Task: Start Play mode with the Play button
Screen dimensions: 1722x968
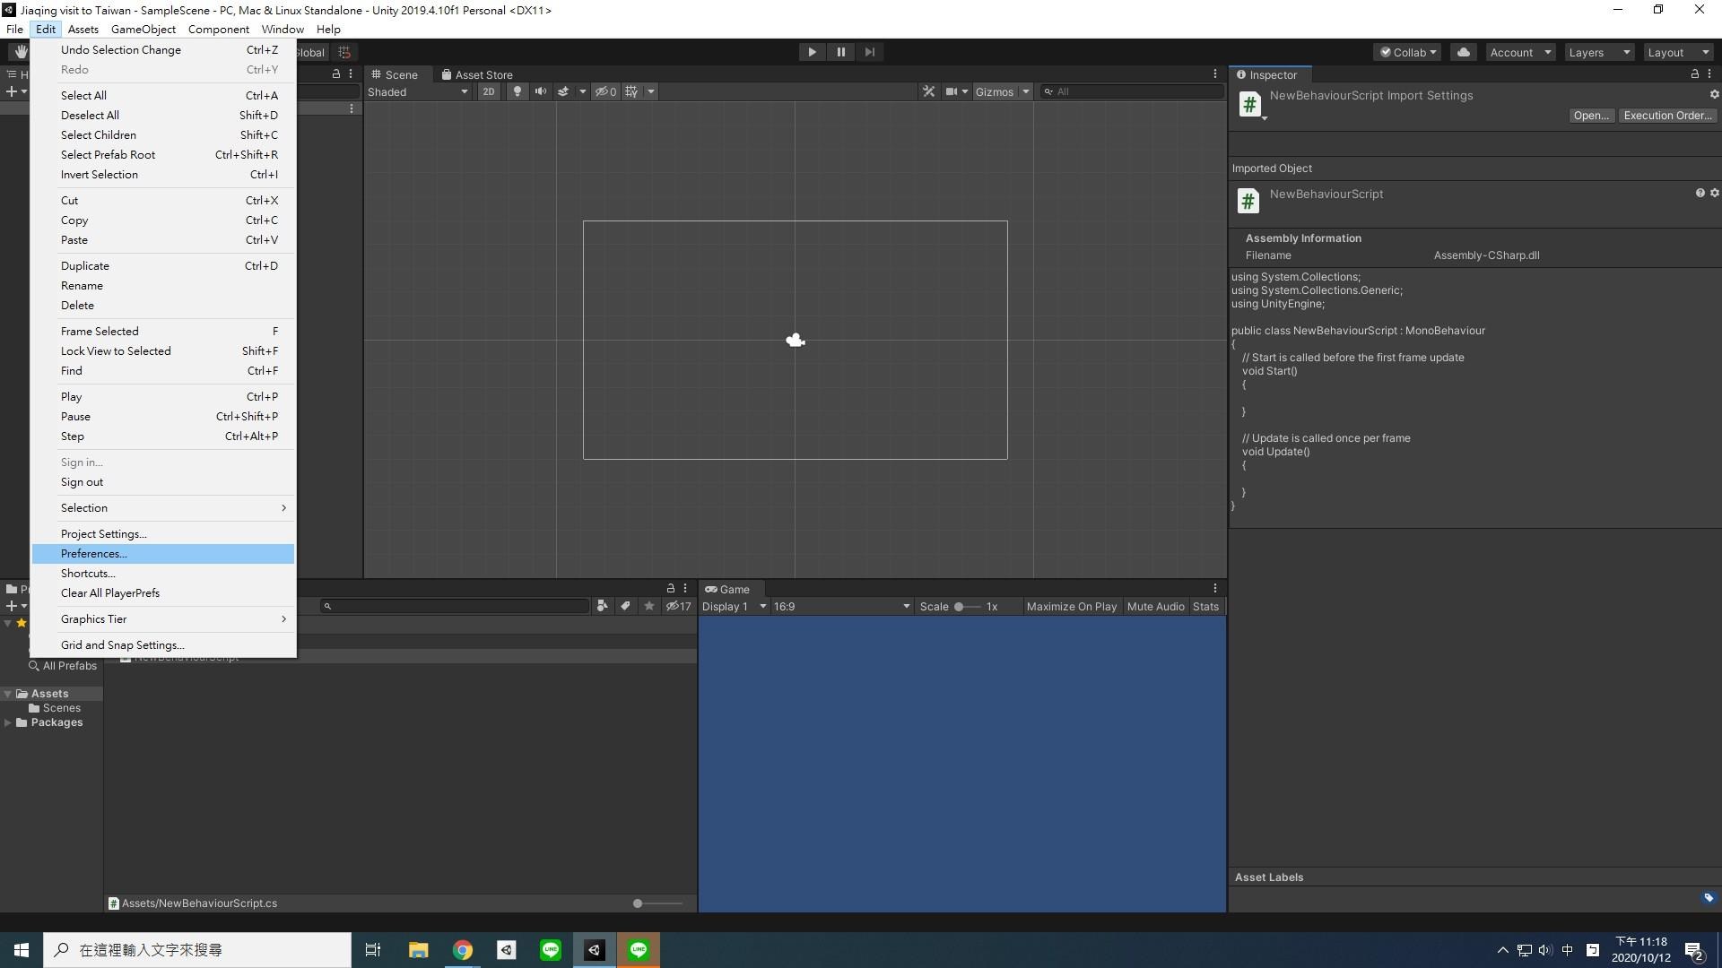Action: [x=812, y=52]
